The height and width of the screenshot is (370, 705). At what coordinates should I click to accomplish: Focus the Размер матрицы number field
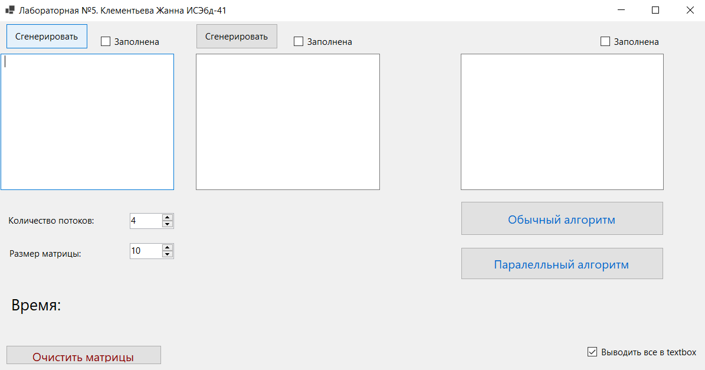click(x=145, y=251)
